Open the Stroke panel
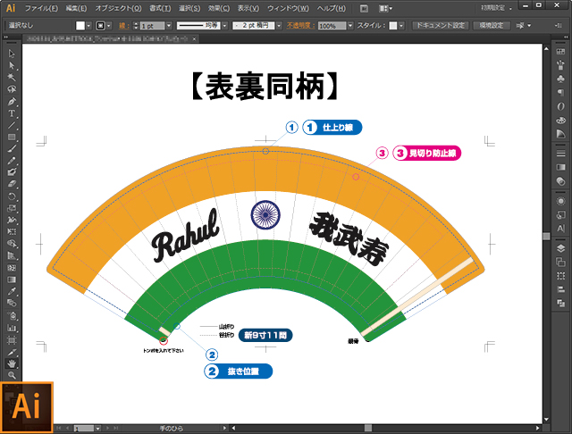This screenshot has width=572, height=434. [560, 154]
